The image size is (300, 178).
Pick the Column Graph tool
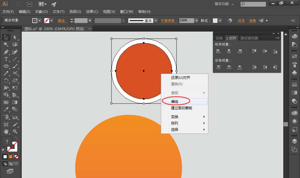click(x=15, y=117)
